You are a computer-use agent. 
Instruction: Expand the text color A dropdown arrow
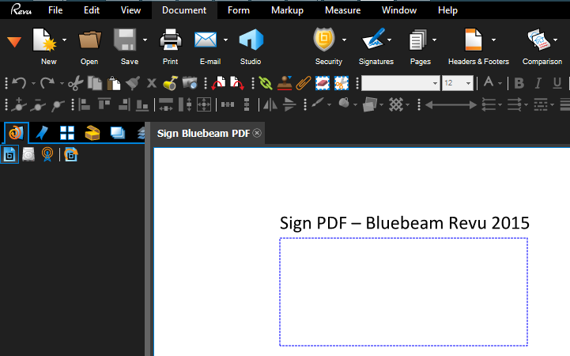(x=500, y=84)
